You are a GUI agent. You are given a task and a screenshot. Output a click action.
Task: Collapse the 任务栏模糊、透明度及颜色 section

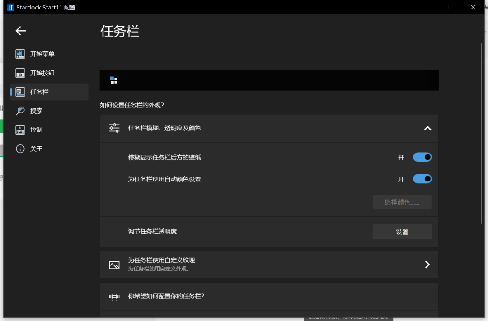click(x=427, y=129)
